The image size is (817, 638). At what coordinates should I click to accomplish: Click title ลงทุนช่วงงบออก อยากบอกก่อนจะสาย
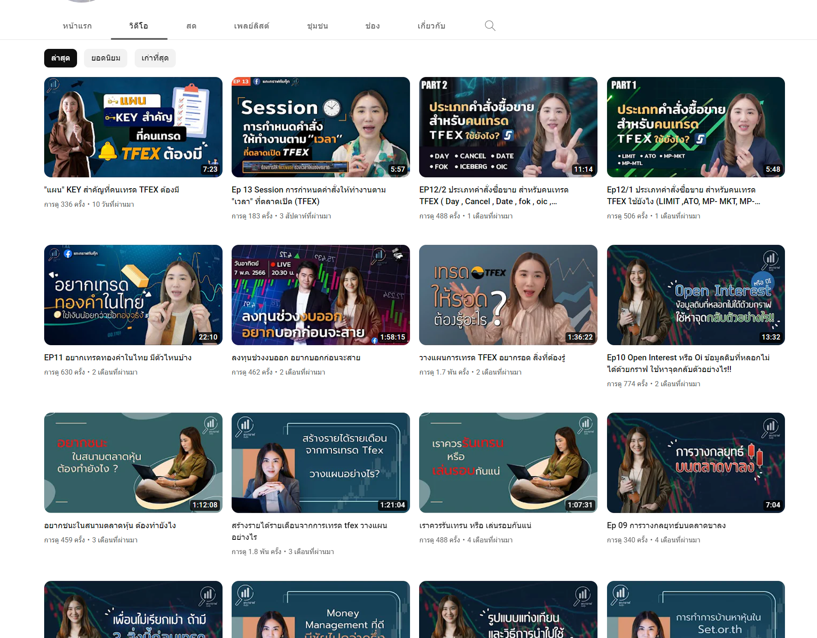(x=296, y=358)
